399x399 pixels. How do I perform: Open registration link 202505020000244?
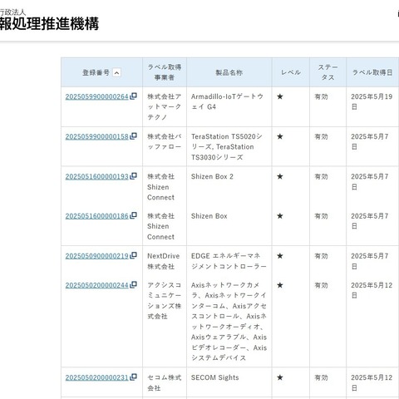96,285
